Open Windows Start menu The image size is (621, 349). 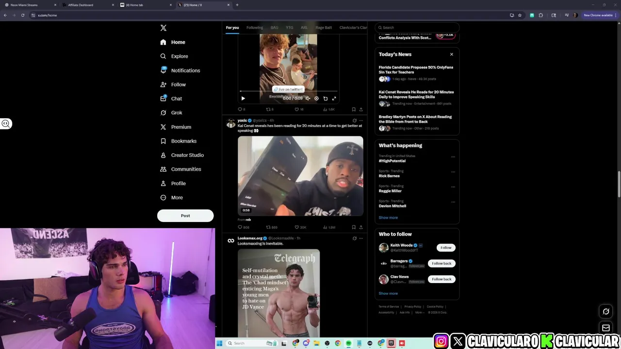coord(219,343)
